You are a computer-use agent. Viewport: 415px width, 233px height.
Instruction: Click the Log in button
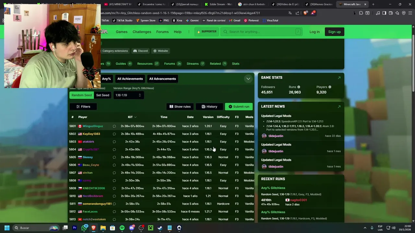[314, 32]
